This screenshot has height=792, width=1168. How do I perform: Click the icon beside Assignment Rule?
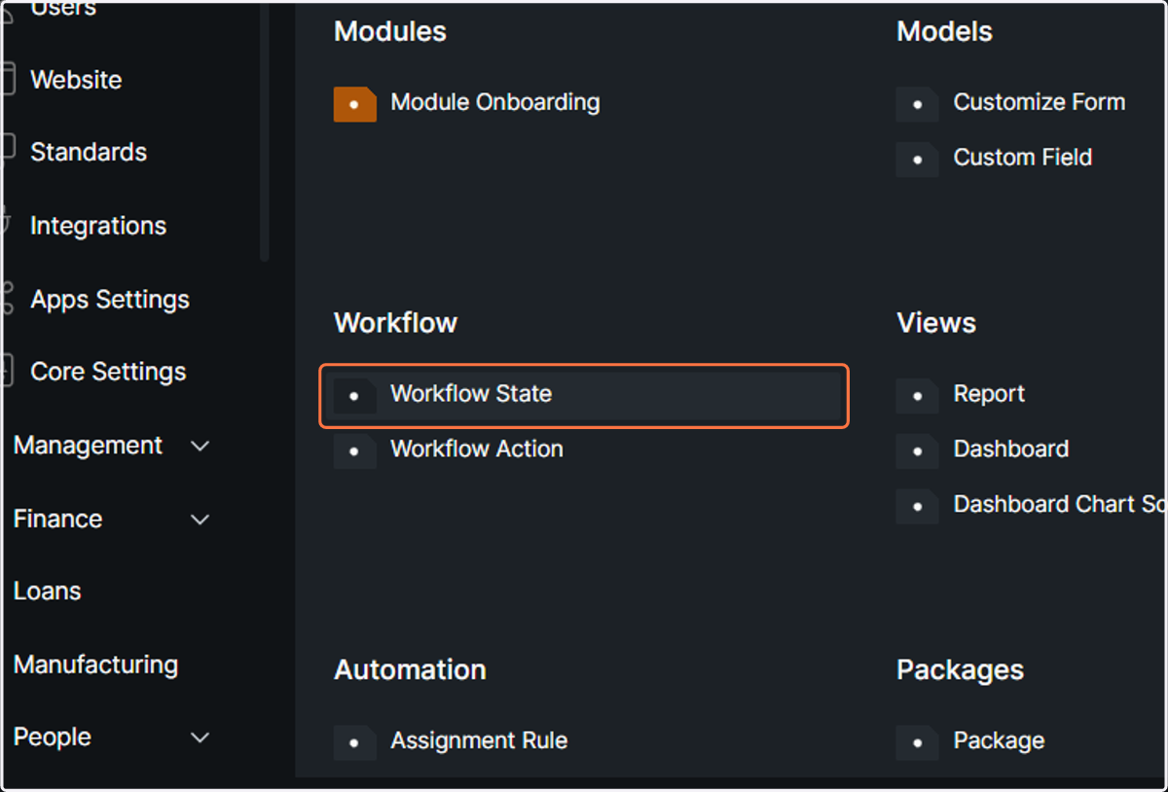pos(354,742)
